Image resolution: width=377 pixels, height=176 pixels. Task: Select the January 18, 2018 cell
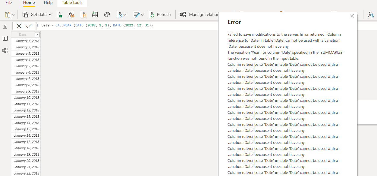pyautogui.click(x=26, y=148)
